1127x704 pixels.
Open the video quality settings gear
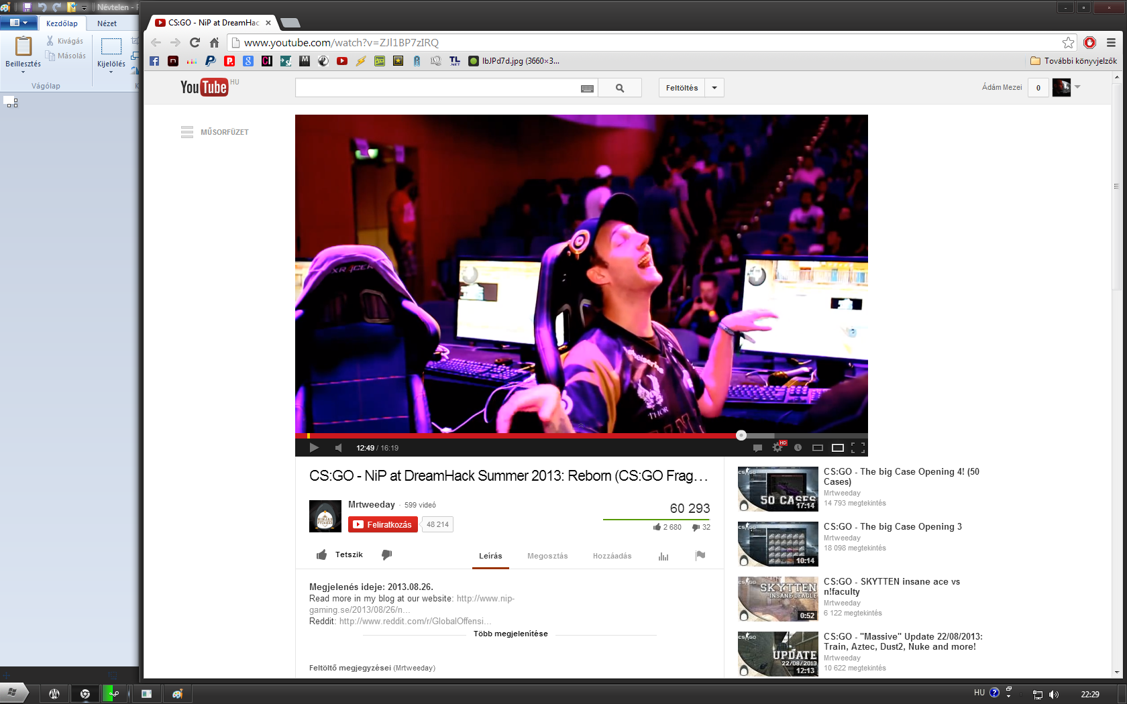777,448
